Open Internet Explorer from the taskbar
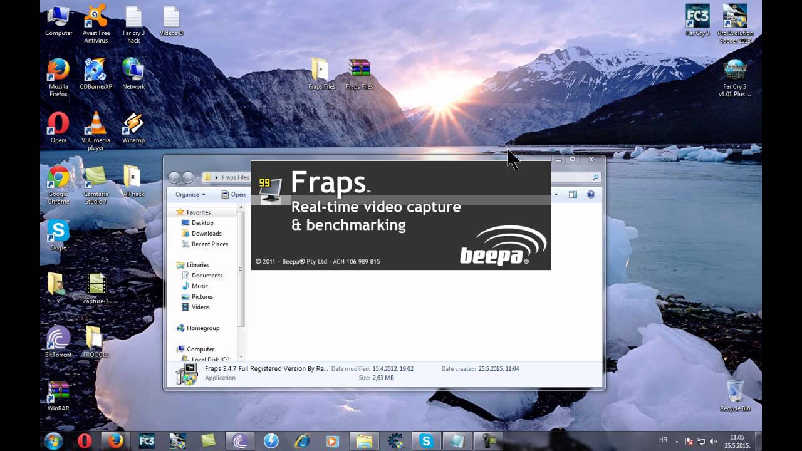The height and width of the screenshot is (451, 802). pos(302,441)
